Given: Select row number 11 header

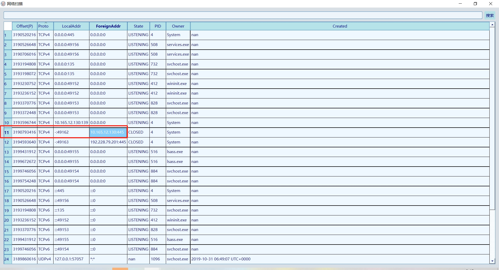Looking at the screenshot, I should (8, 133).
